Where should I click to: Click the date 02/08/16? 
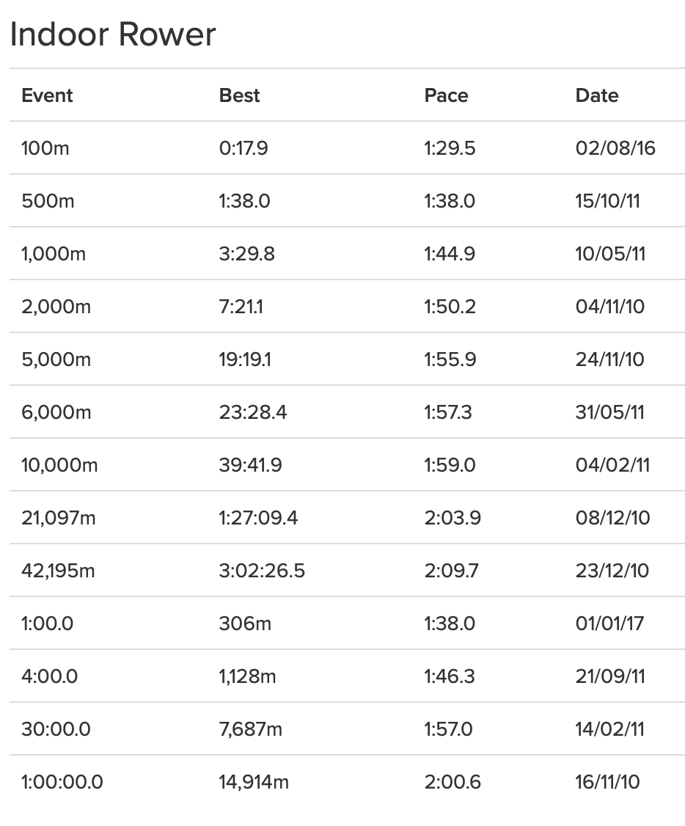click(x=615, y=148)
